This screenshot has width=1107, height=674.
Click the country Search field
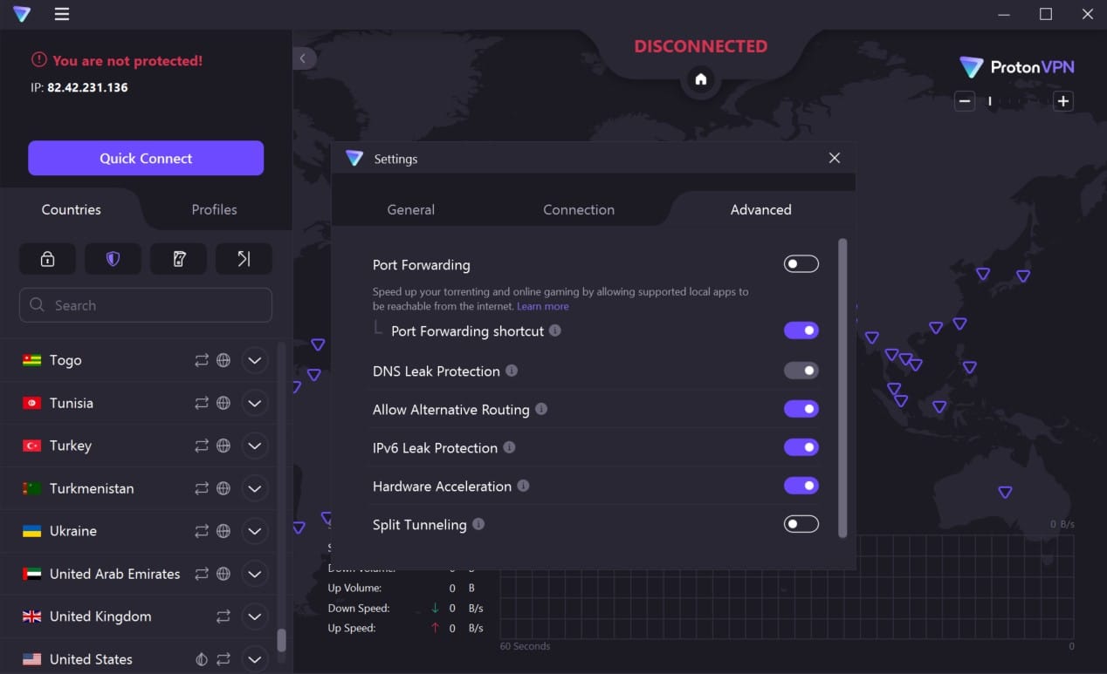point(146,305)
